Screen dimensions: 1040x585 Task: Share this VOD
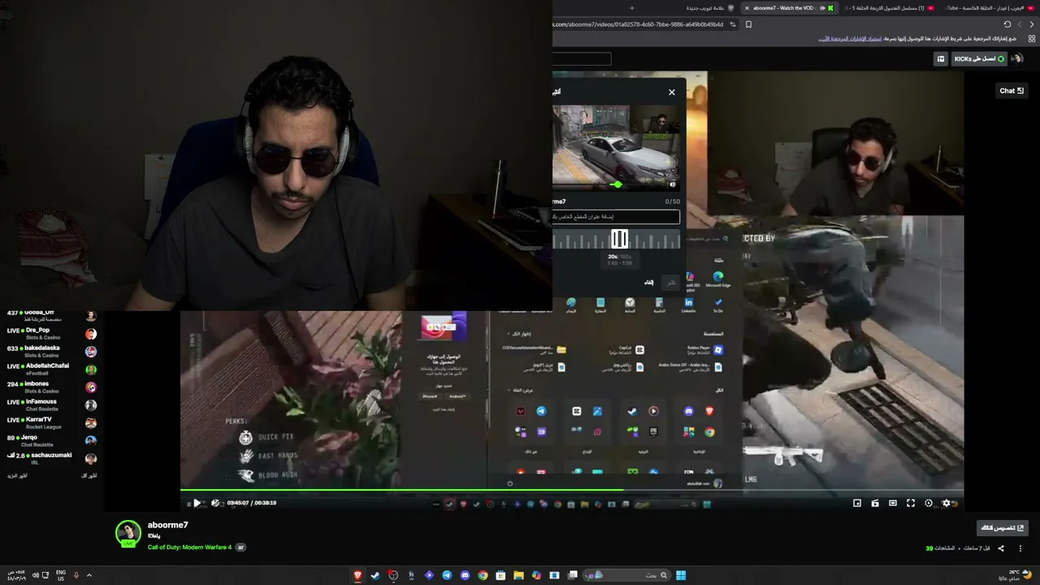(1001, 548)
